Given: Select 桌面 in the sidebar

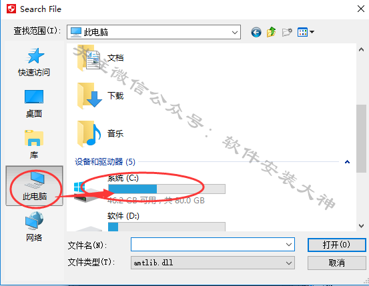Looking at the screenshot, I should pyautogui.click(x=34, y=103).
